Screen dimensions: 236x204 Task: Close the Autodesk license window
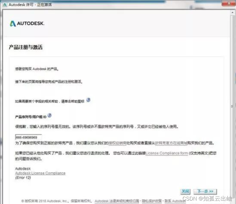point(229,3)
